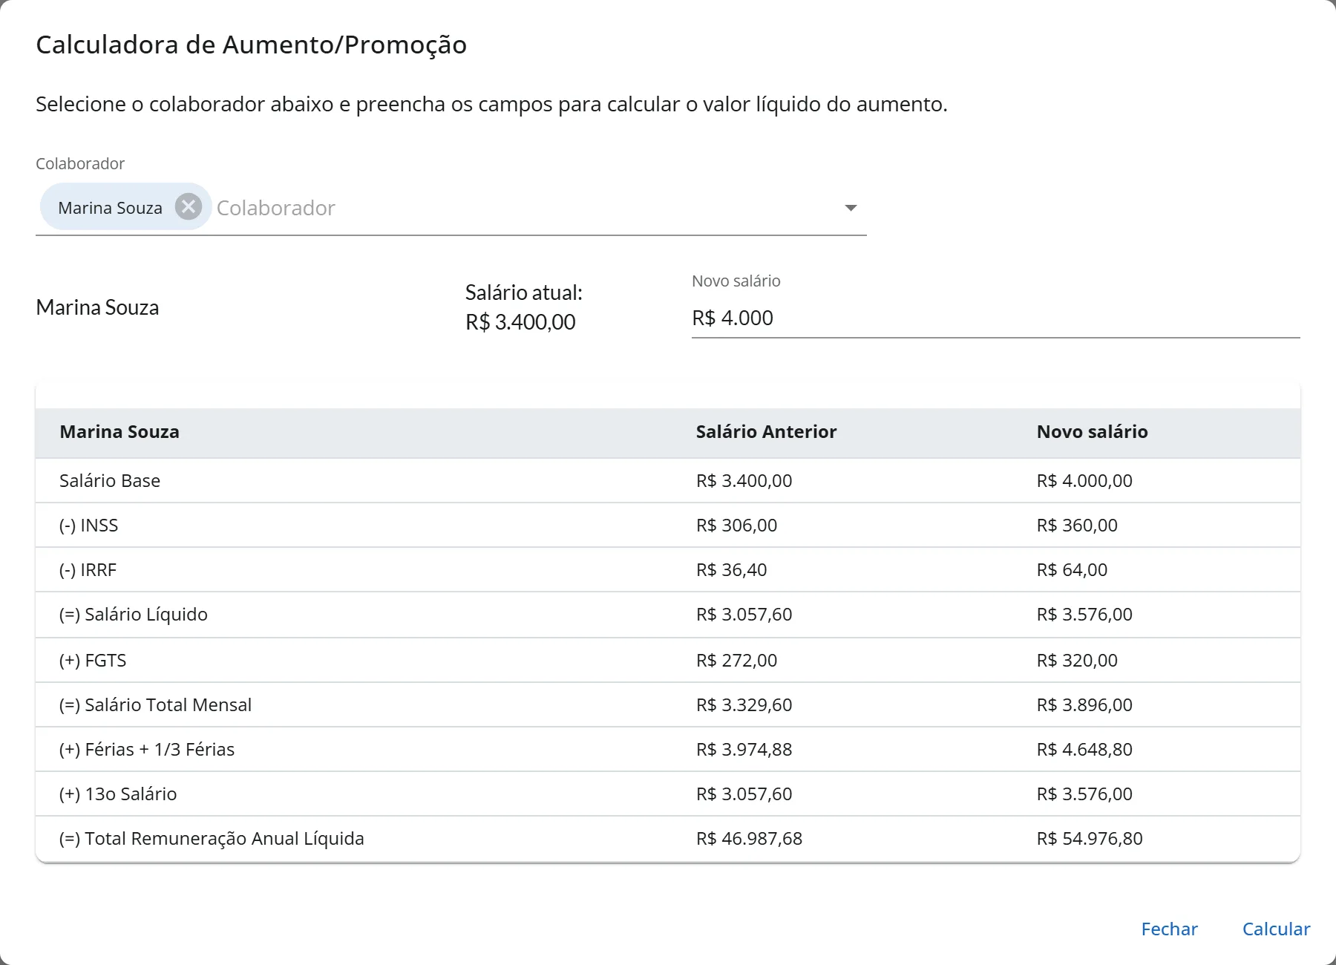Image resolution: width=1336 pixels, height=965 pixels.
Task: Click the R$ 3.974,88 Férias value
Action: point(744,749)
